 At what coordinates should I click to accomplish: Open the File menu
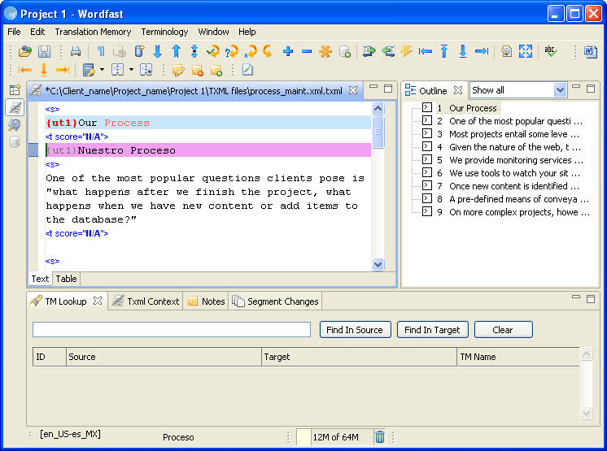14,32
